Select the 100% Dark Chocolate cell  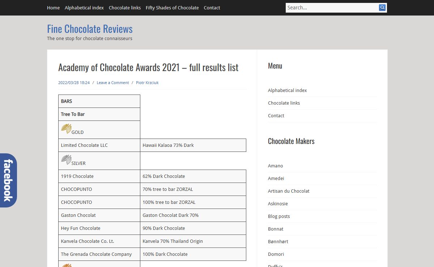pyautogui.click(x=193, y=254)
